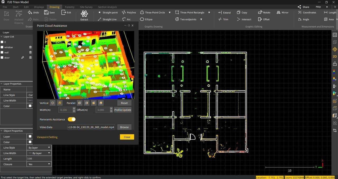Toggle the door layer checkbox

(2, 57)
